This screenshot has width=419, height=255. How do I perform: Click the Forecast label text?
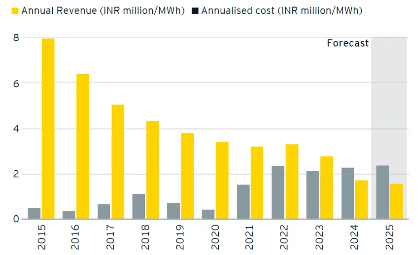(347, 43)
